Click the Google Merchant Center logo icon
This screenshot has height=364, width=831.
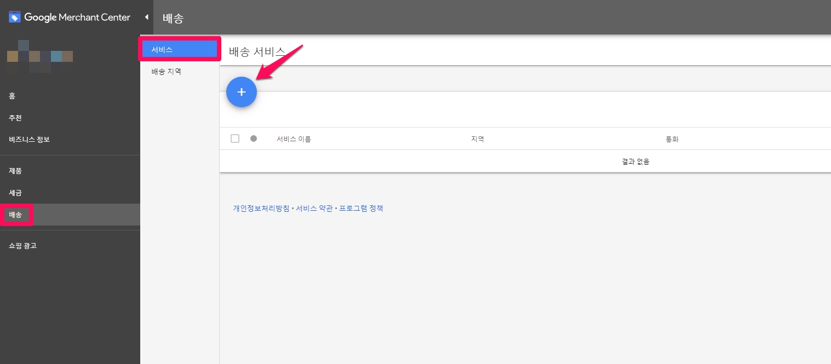coord(15,18)
